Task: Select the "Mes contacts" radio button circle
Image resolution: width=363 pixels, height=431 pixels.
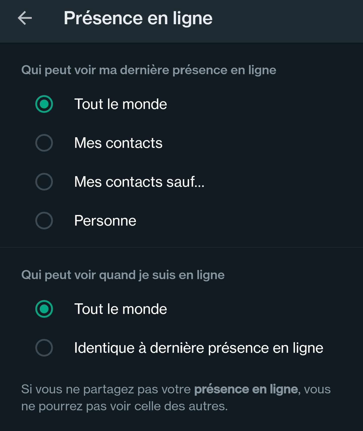Action: (x=44, y=143)
